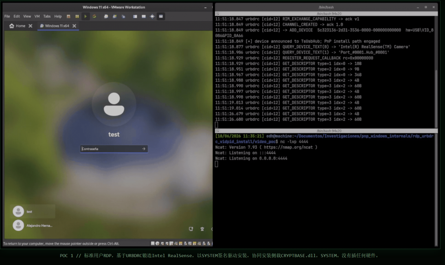Click the restart guest icon in VMware toolbar
Image resolution: width=445 pixels, height=265 pixels.
point(94,16)
